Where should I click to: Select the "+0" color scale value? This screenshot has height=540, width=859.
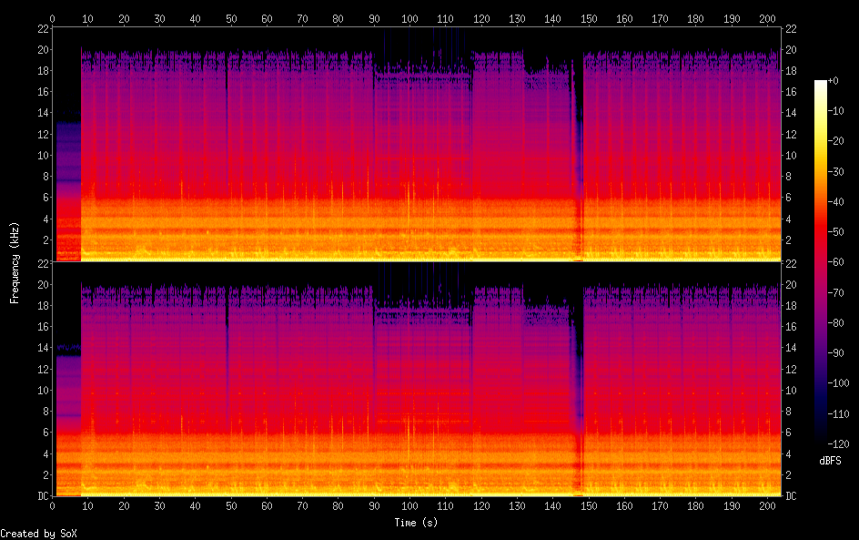[834, 80]
